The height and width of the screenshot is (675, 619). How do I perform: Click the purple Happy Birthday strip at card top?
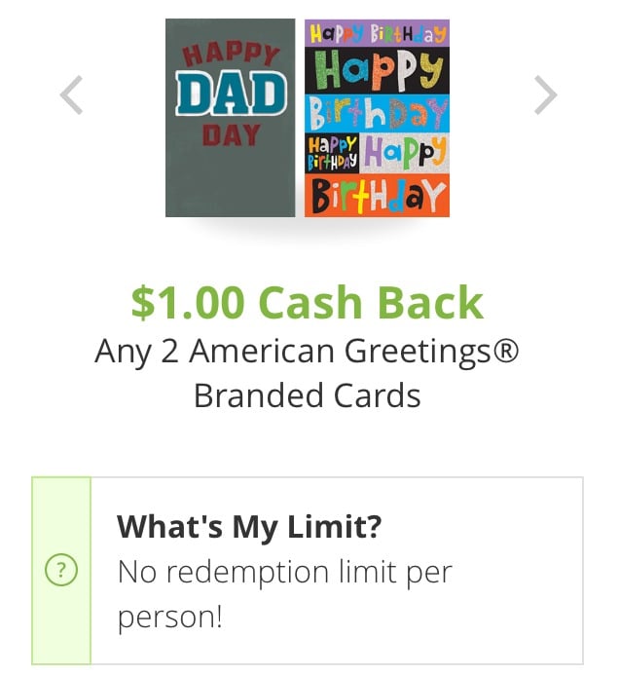click(377, 33)
